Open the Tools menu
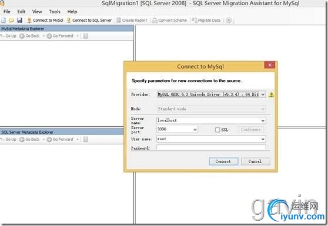 [55, 12]
